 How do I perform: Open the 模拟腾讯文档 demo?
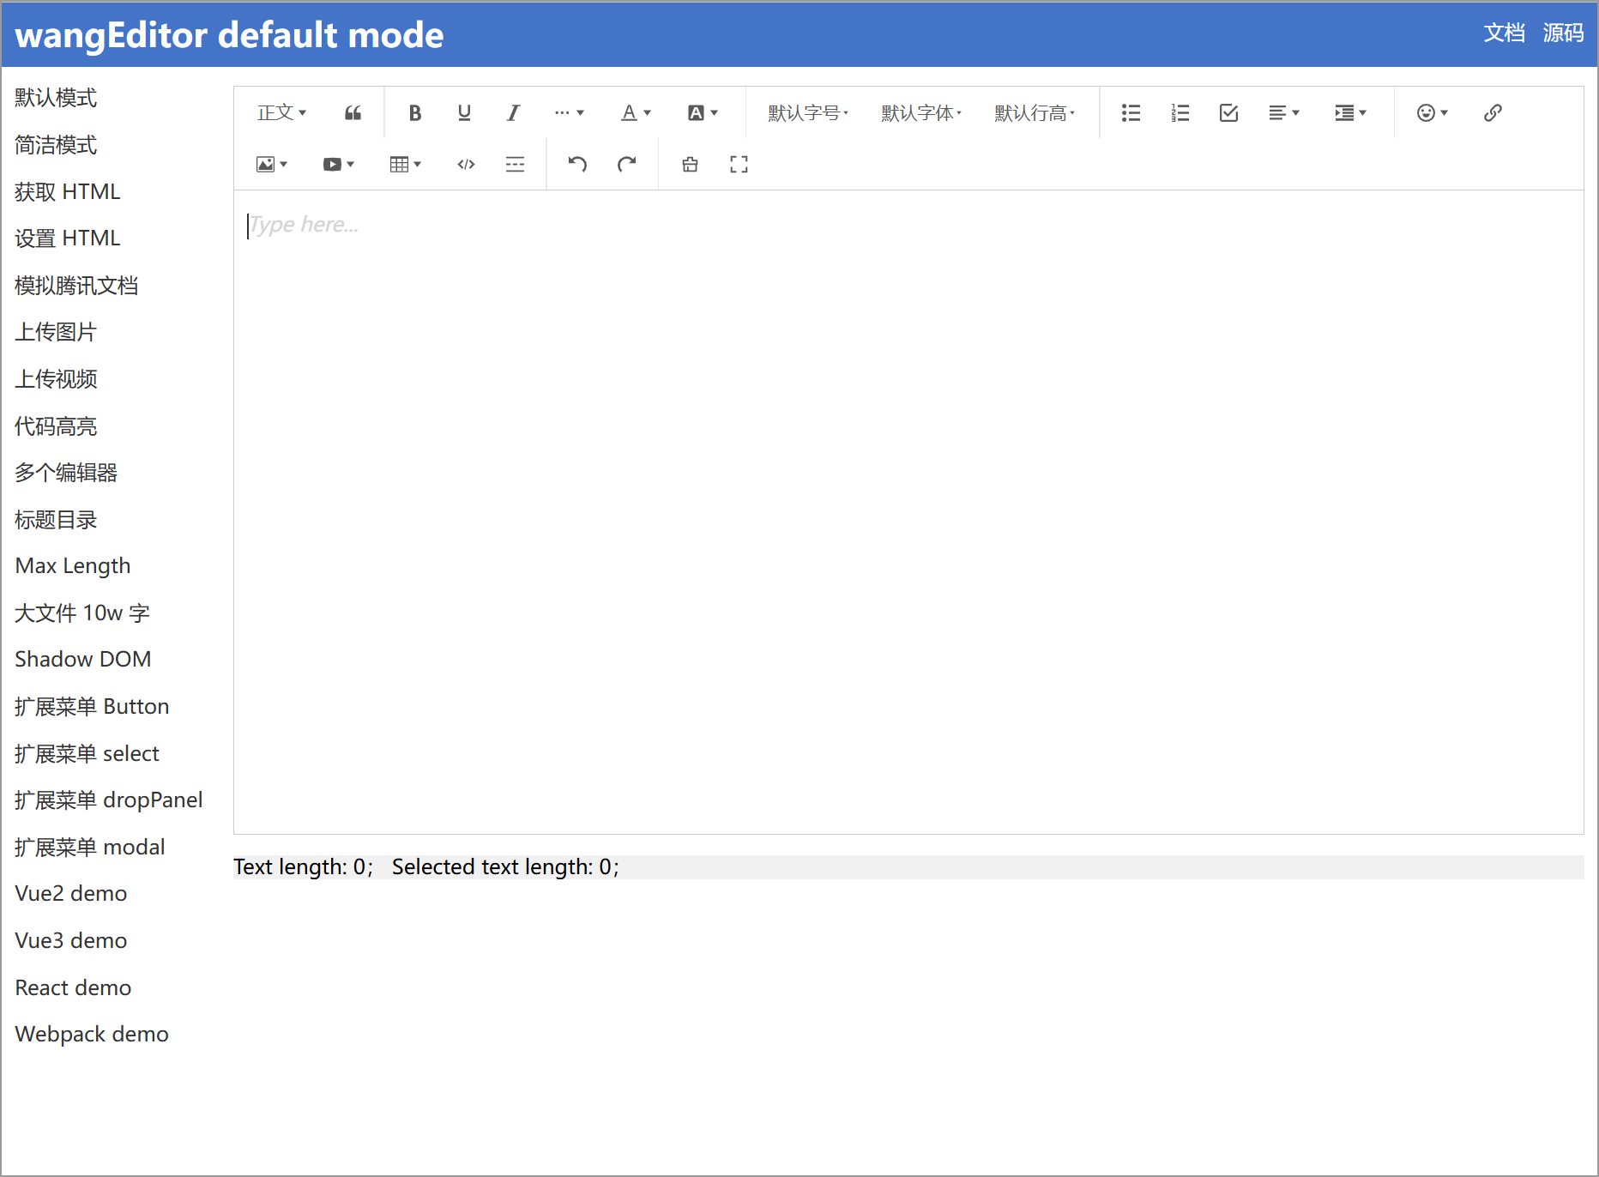tap(76, 286)
